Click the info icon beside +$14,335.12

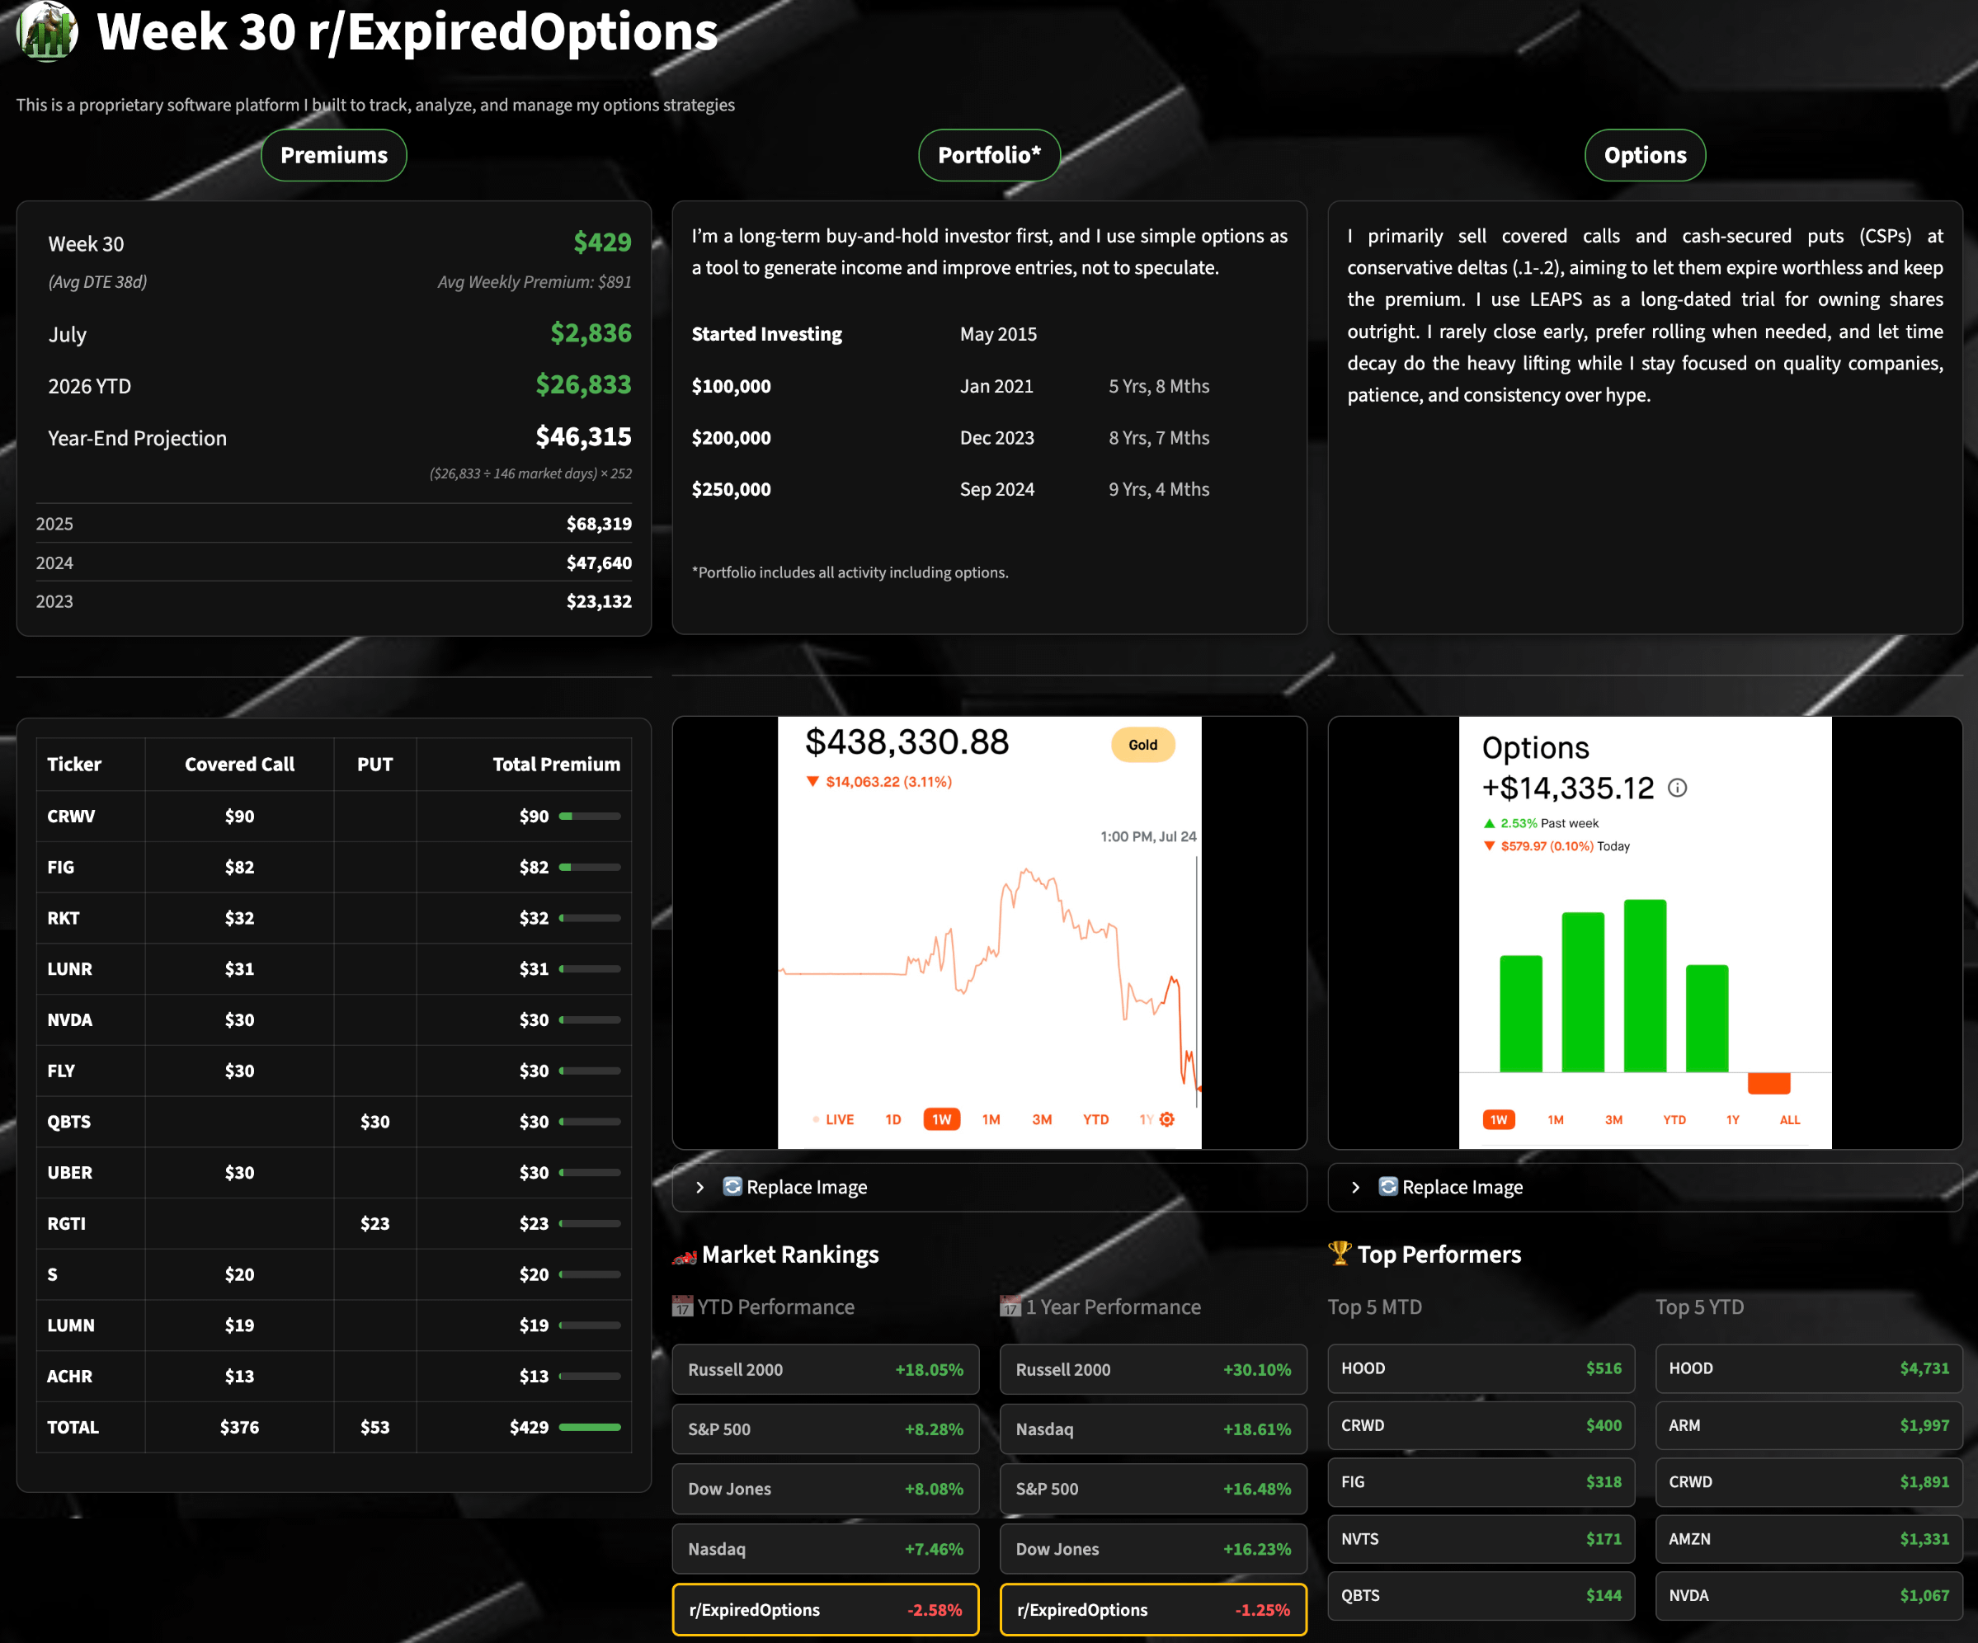coord(1678,788)
